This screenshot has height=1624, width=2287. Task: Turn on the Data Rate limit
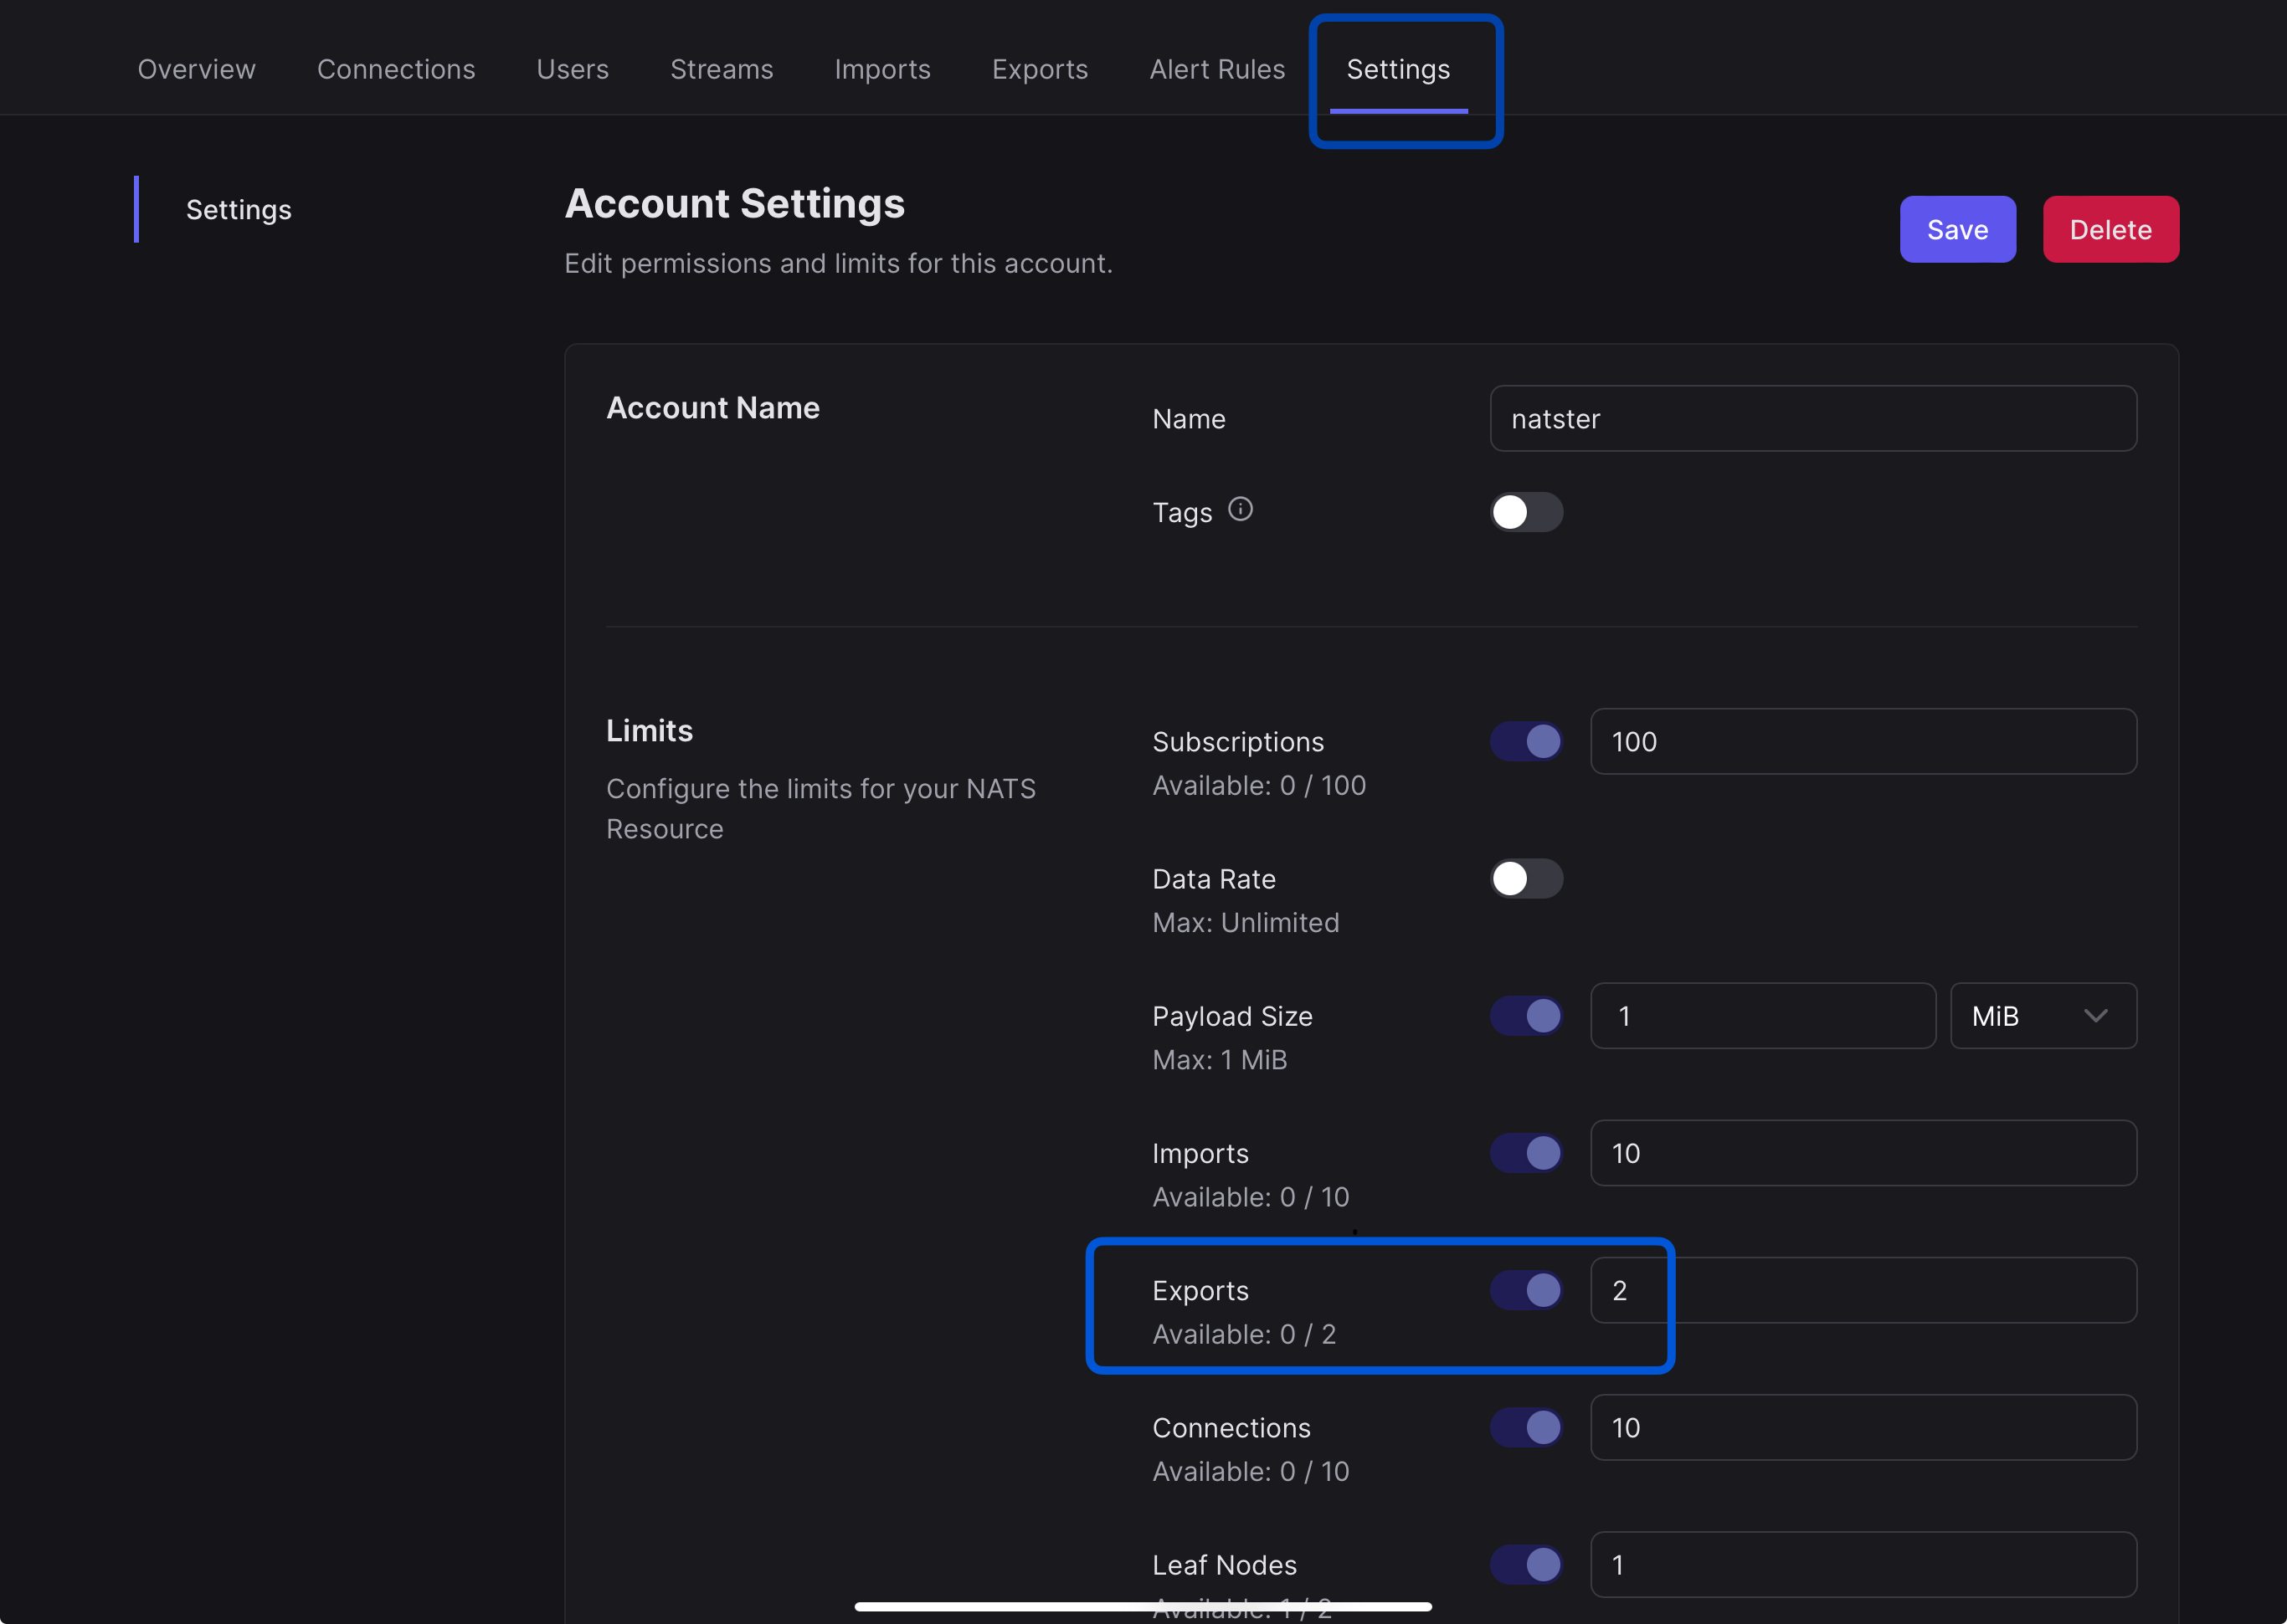pos(1526,878)
